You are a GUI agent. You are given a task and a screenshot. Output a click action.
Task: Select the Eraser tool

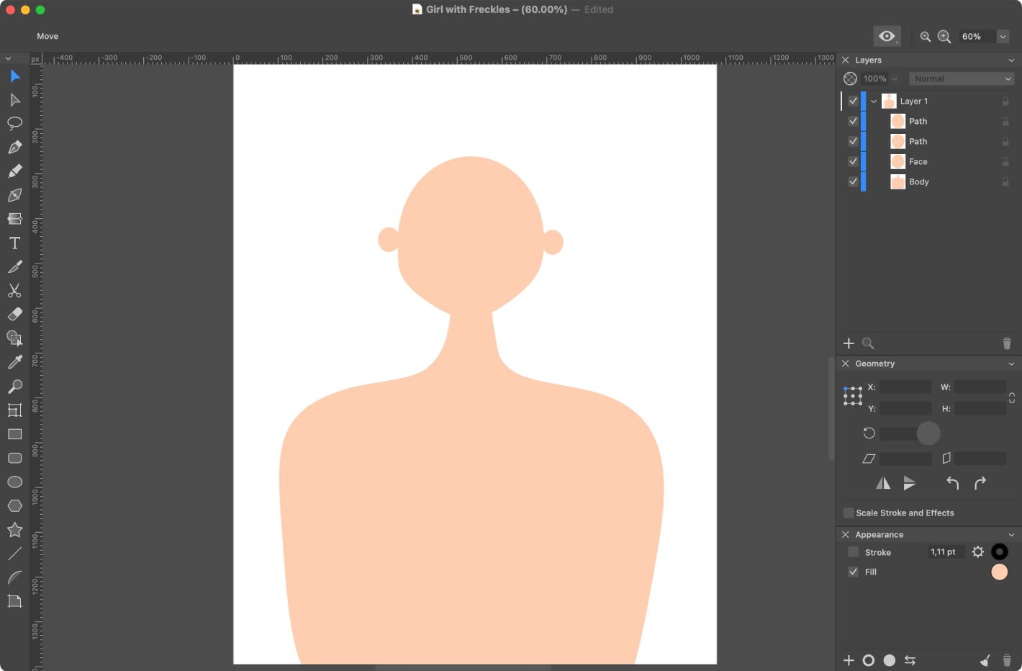coord(14,314)
